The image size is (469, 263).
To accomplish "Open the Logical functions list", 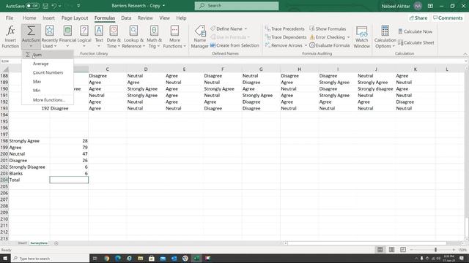I will tap(84, 37).
